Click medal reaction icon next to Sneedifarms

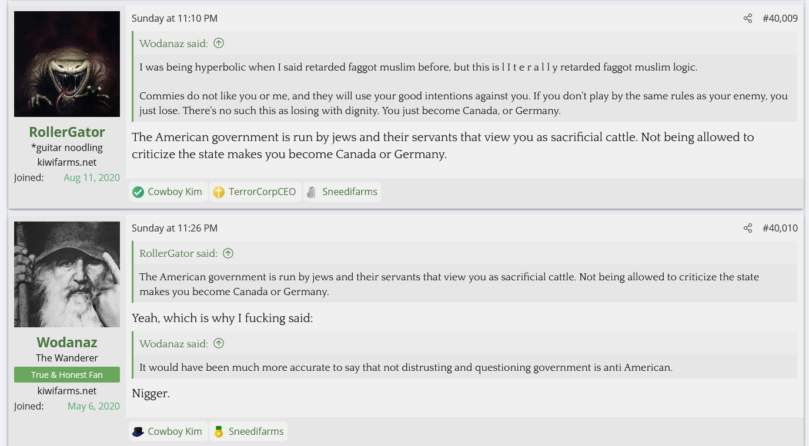click(x=219, y=431)
